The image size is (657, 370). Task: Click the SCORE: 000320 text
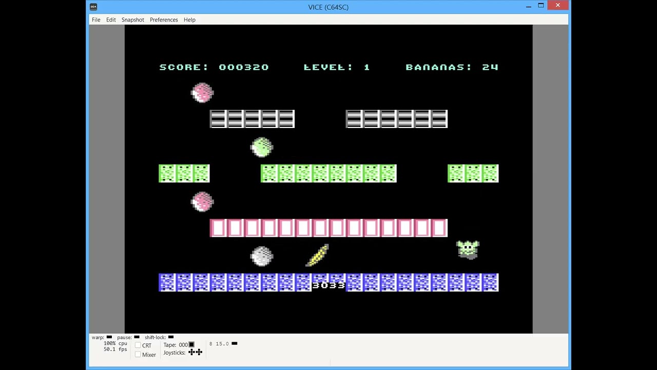[214, 67]
